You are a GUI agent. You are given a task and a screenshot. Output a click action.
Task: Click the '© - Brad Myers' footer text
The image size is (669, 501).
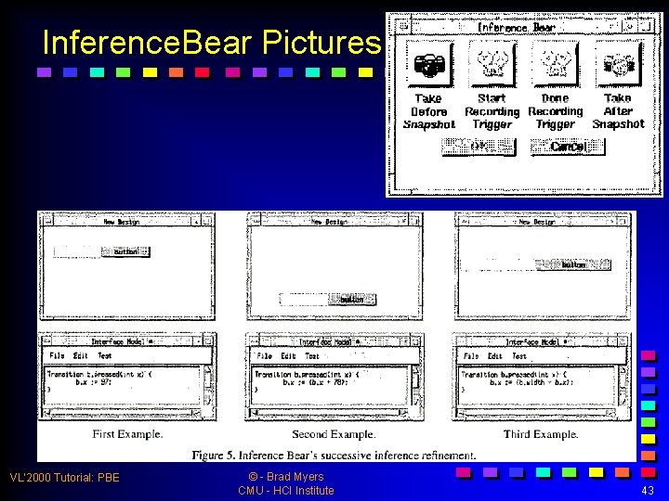click(286, 476)
